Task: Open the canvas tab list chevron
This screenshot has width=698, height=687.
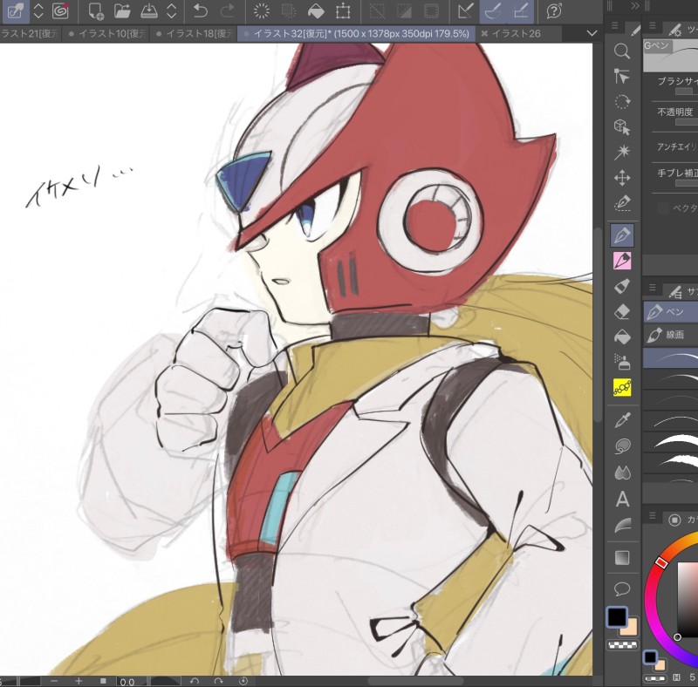Action: tap(592, 33)
